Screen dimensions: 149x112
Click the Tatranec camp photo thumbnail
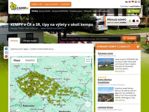pyautogui.click(x=106, y=64)
